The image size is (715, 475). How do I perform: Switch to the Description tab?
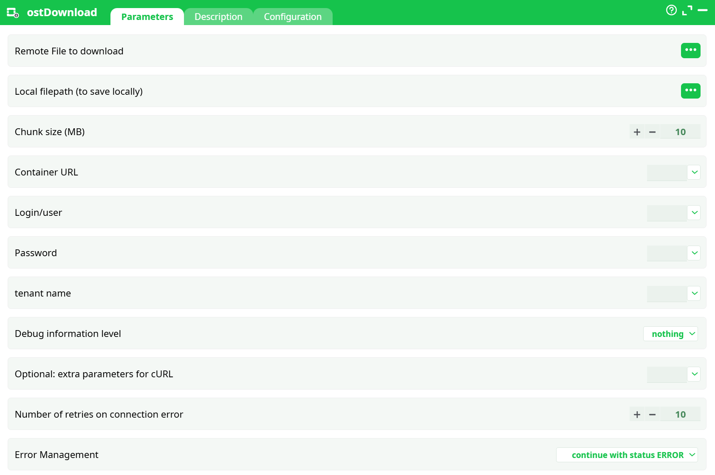218,16
